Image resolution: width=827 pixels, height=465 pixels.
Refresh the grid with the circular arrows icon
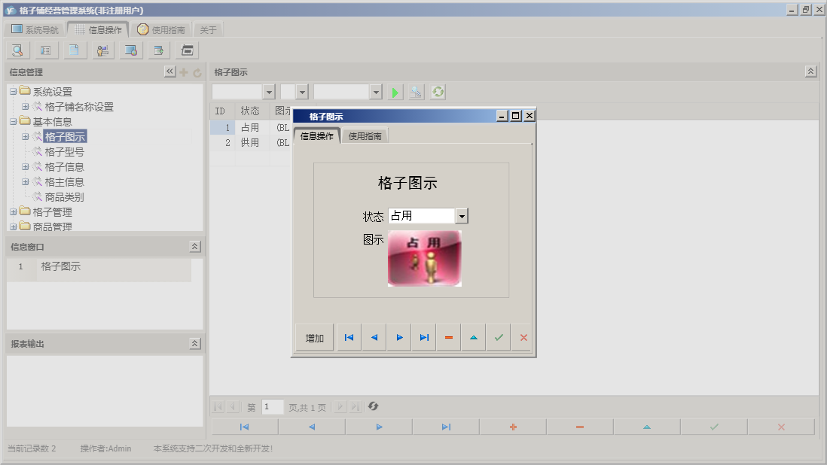pos(438,92)
